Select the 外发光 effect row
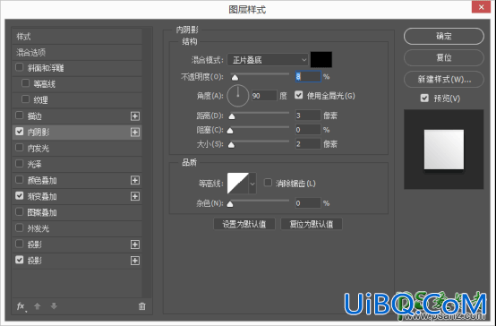 point(77,228)
